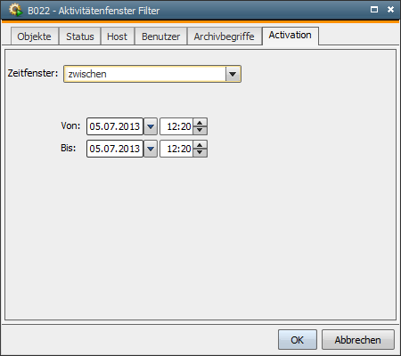Viewport: 401px width, 356px height.
Task: Click the gear application icon in title bar
Action: (x=15, y=10)
